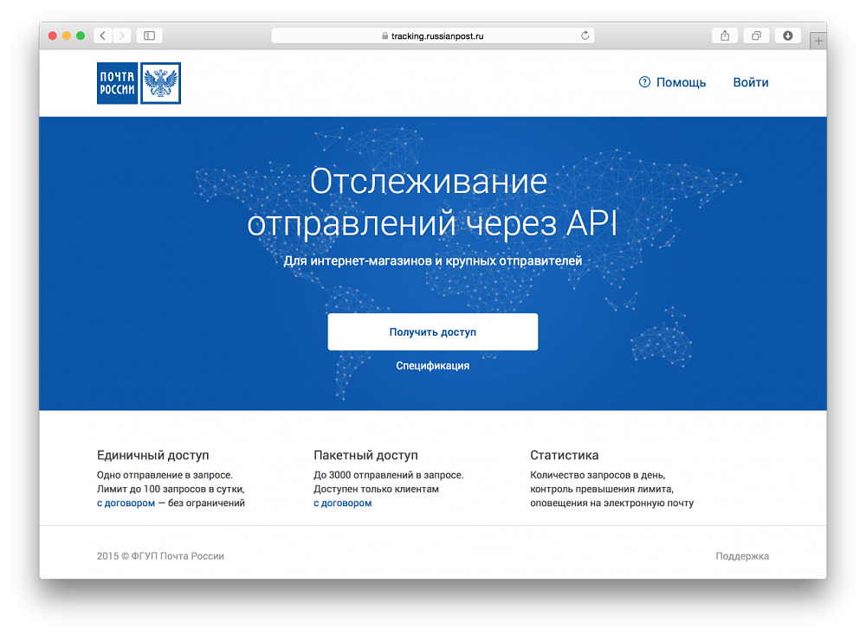Click the green fullscreen window button
The image size is (866, 635).
tap(81, 35)
